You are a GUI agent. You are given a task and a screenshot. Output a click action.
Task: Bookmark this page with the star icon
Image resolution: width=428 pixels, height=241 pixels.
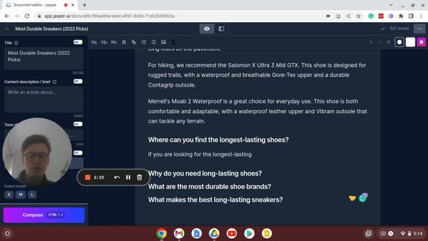[x=358, y=16]
